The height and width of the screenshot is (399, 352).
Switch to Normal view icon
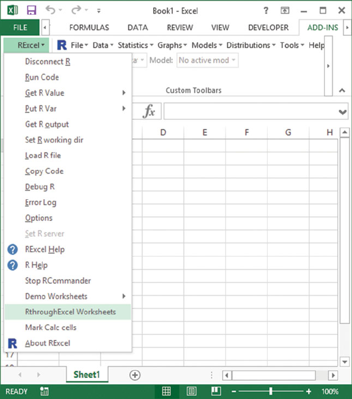pyautogui.click(x=167, y=391)
